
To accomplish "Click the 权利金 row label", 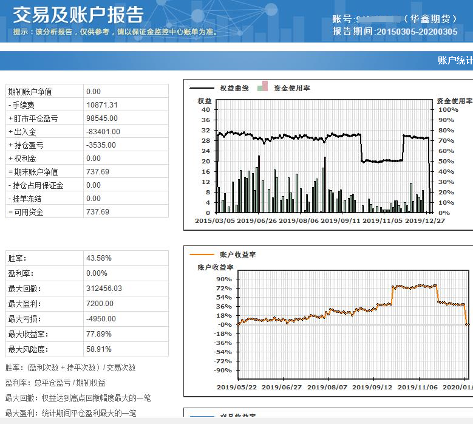I will 22,159.
